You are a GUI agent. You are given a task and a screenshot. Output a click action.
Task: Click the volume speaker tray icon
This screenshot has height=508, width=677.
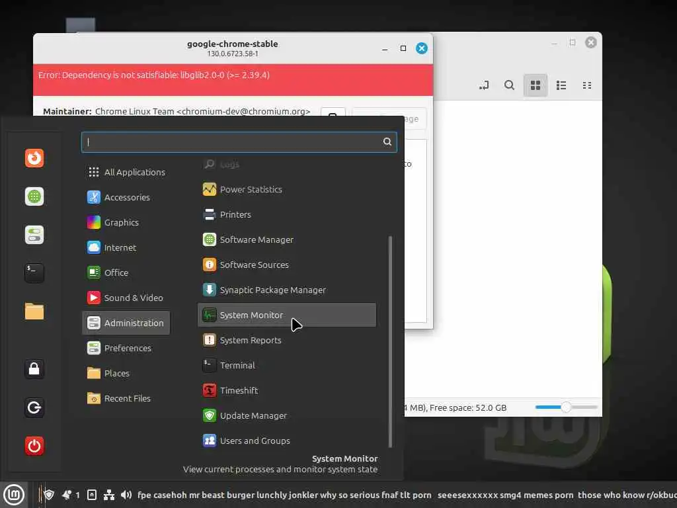[126, 495]
